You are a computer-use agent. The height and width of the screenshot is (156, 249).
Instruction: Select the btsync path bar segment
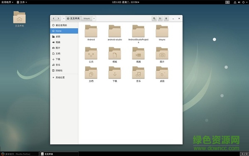click(87, 18)
